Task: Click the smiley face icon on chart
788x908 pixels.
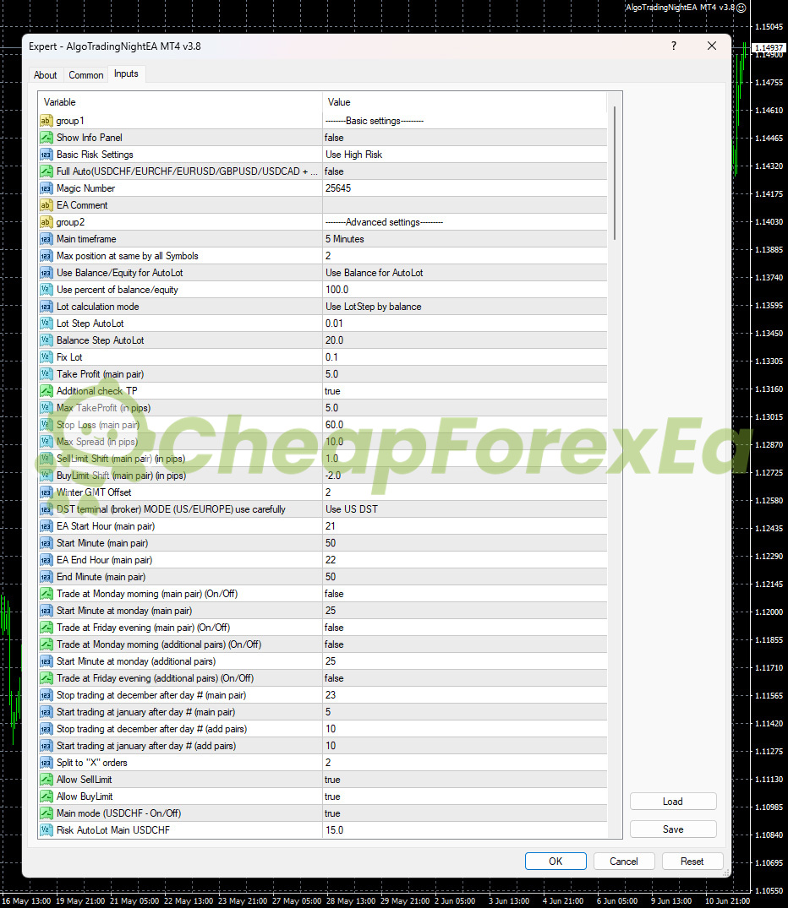Action: 741,8
